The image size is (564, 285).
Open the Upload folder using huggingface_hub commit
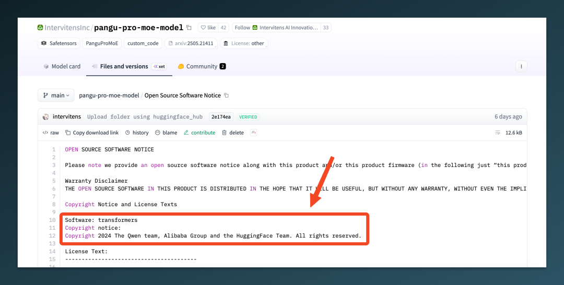pyautogui.click(x=145, y=117)
